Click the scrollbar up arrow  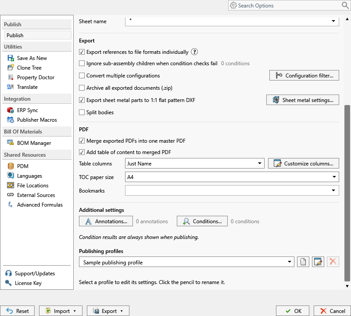coord(347,19)
